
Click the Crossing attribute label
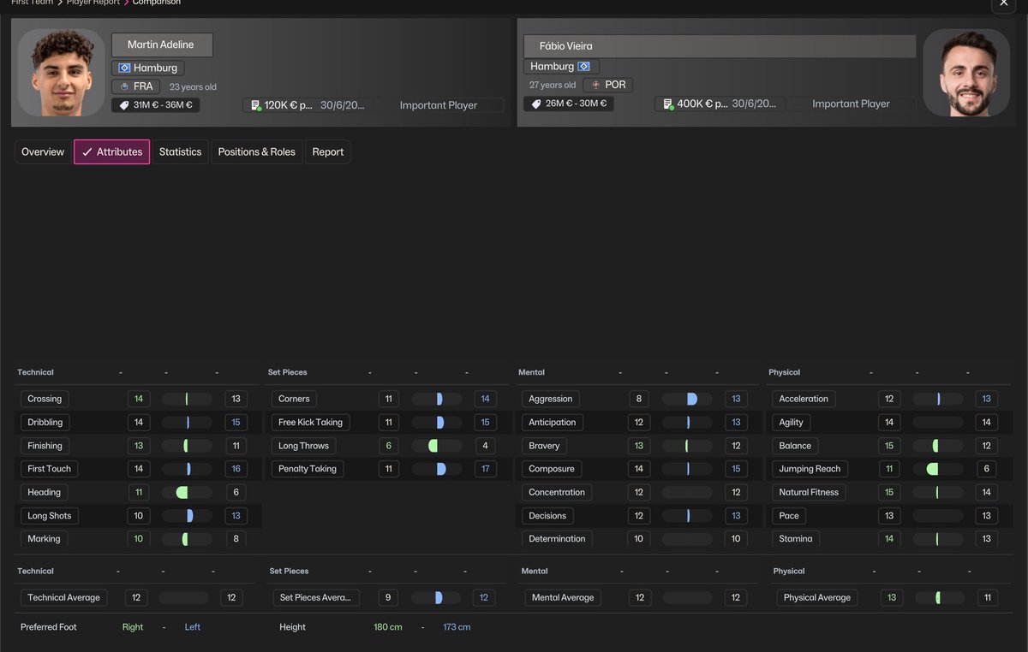[45, 399]
